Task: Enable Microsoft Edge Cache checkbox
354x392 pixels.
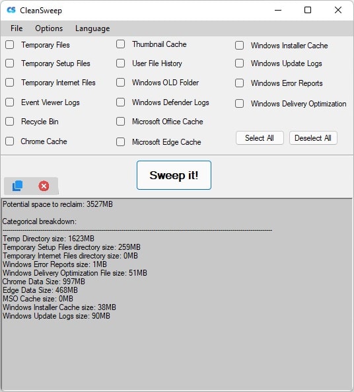Action: coord(120,141)
